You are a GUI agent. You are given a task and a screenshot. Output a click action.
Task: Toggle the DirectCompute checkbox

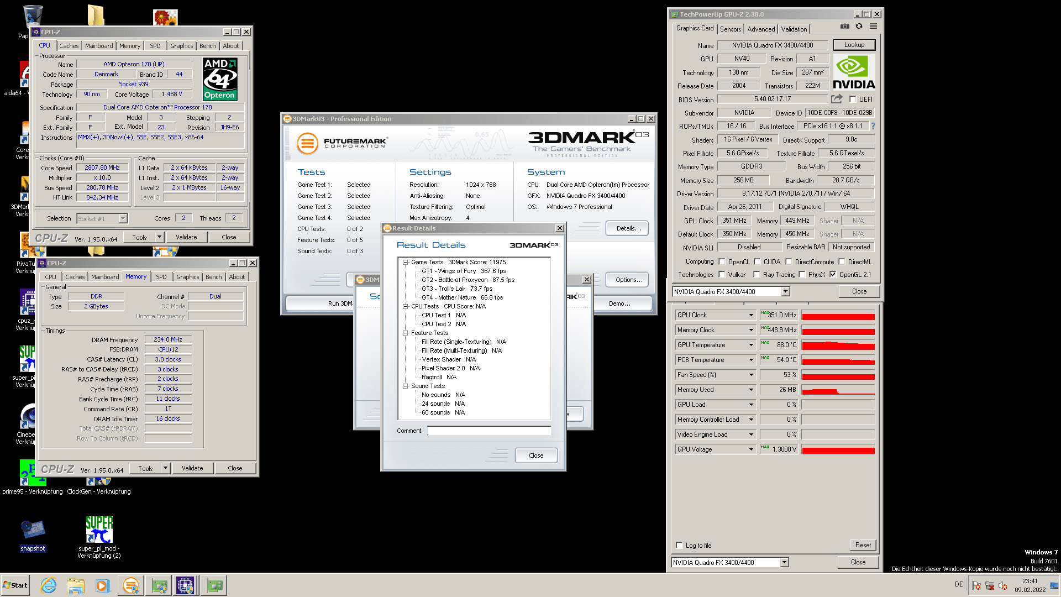(789, 262)
